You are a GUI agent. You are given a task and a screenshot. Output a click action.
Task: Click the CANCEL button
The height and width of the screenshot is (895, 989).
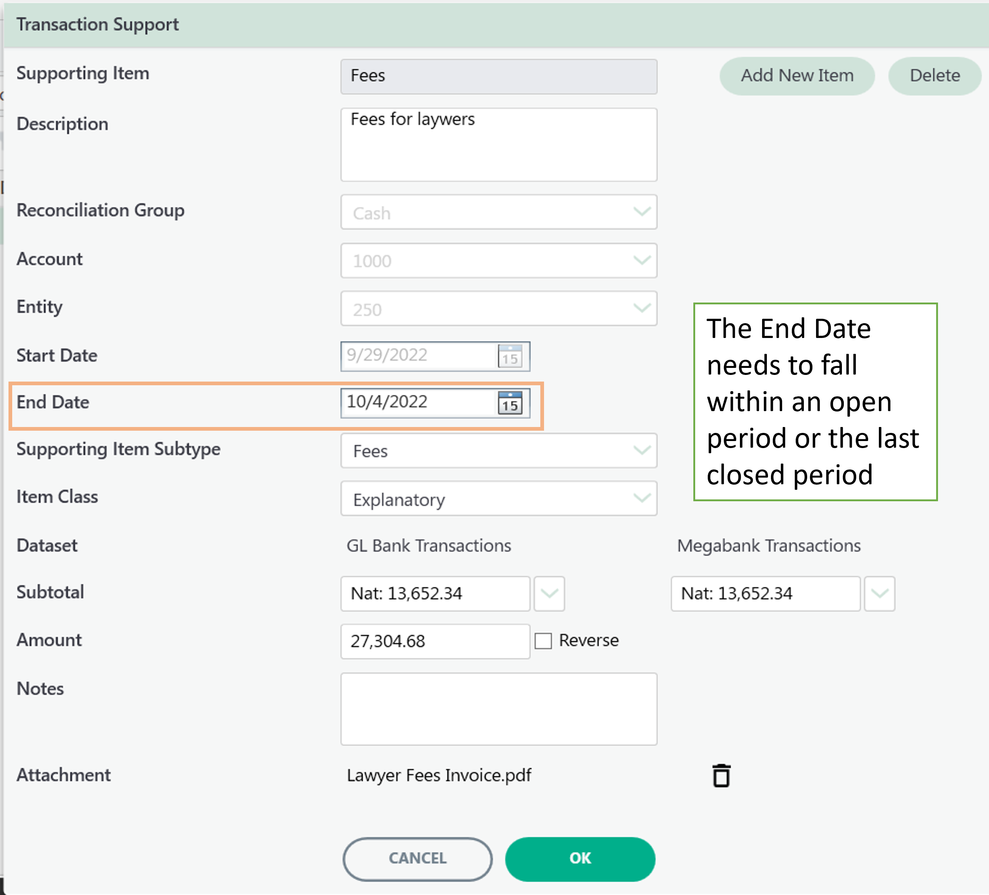[x=418, y=859]
